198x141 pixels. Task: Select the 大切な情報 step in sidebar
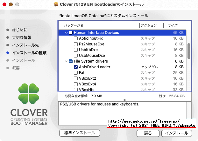[22, 37]
